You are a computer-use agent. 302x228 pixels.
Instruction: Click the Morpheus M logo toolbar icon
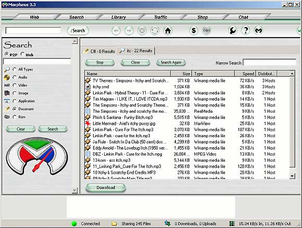coord(258,30)
